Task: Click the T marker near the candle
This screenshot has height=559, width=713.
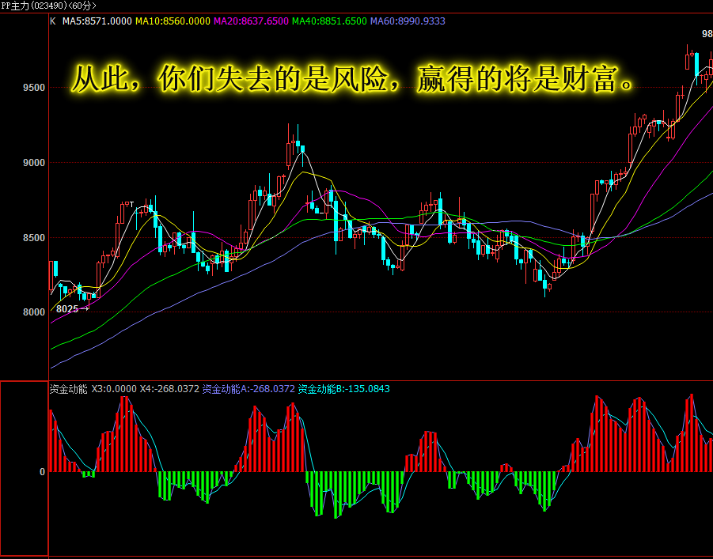Action: [132, 205]
